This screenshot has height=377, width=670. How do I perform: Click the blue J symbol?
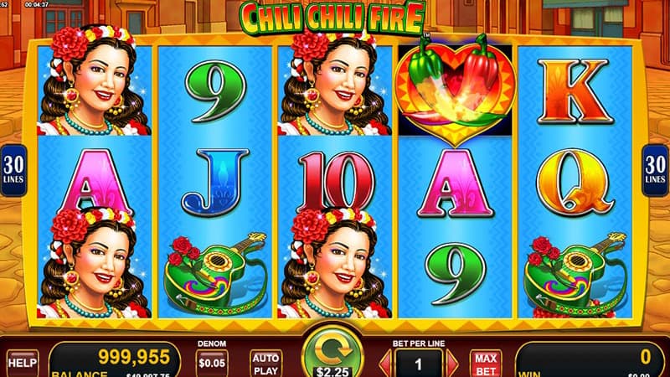[215, 182]
